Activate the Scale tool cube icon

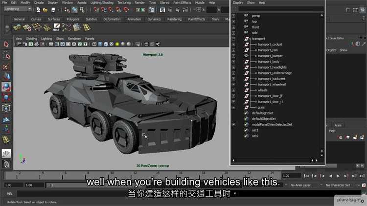click(x=6, y=97)
